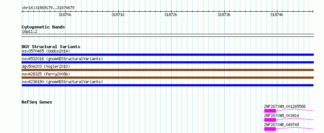Click the RefSeq Genes track title
The image size is (324, 133).
point(37,102)
